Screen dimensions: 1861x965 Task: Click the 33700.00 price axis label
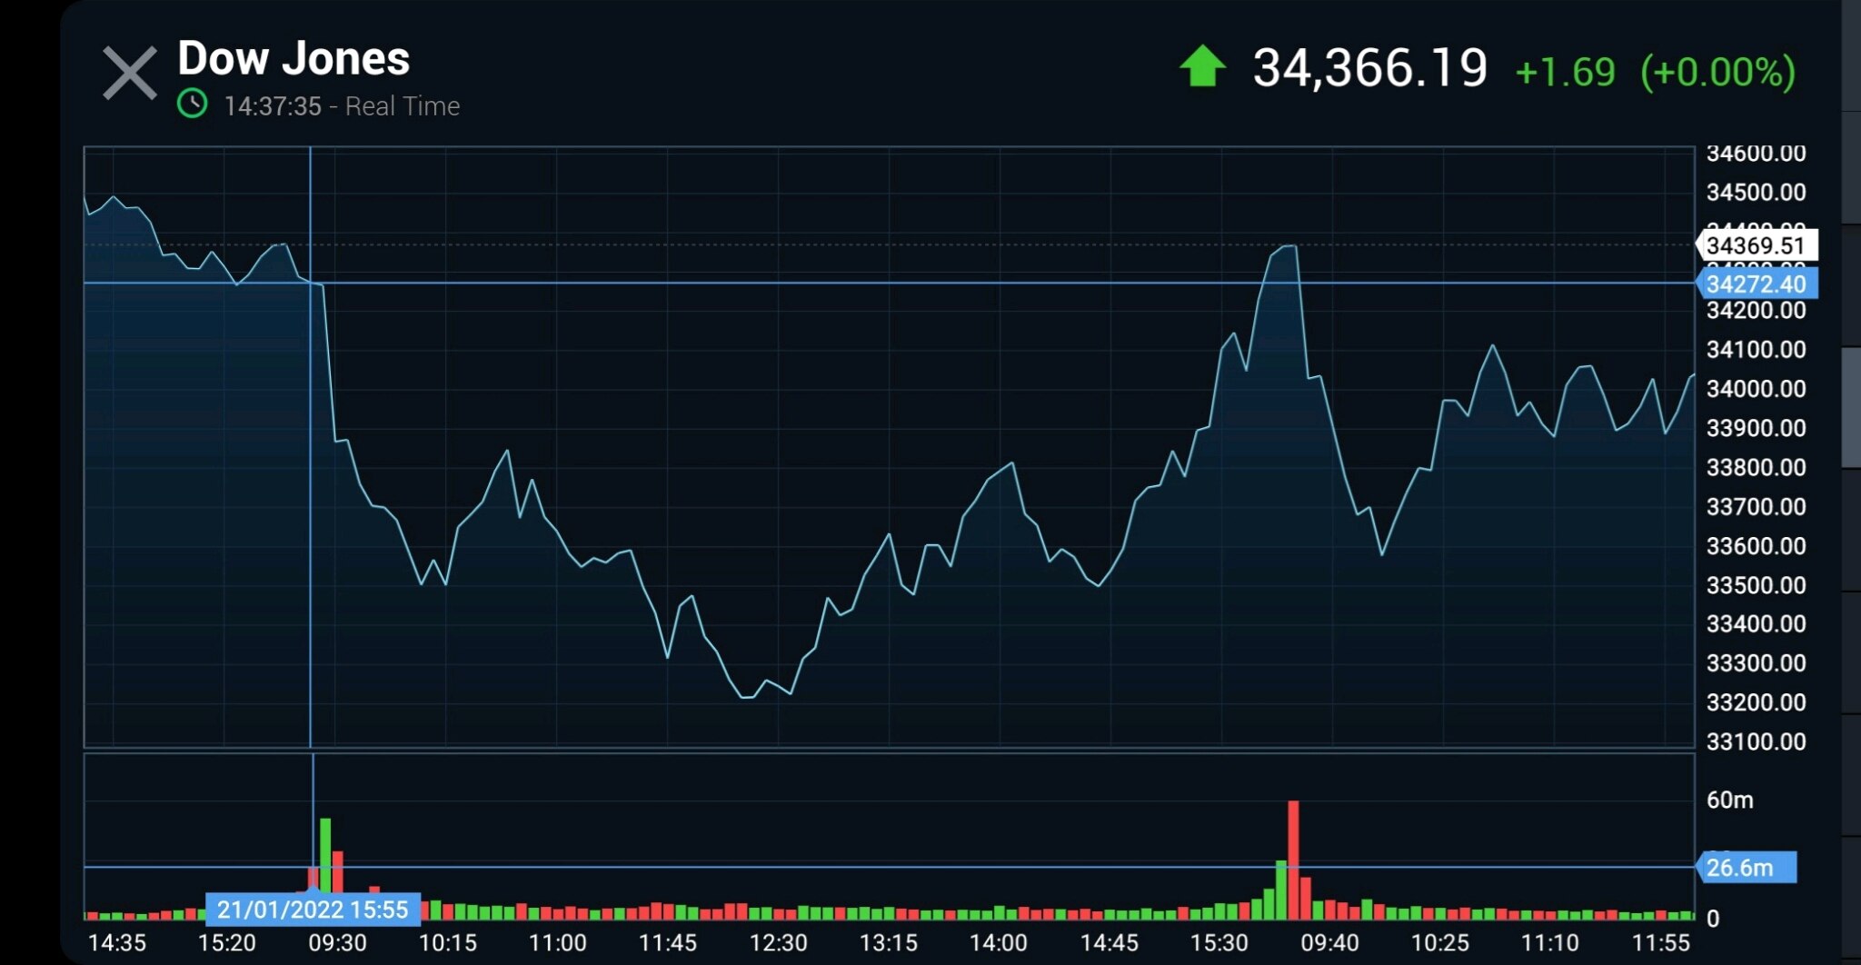click(1756, 506)
